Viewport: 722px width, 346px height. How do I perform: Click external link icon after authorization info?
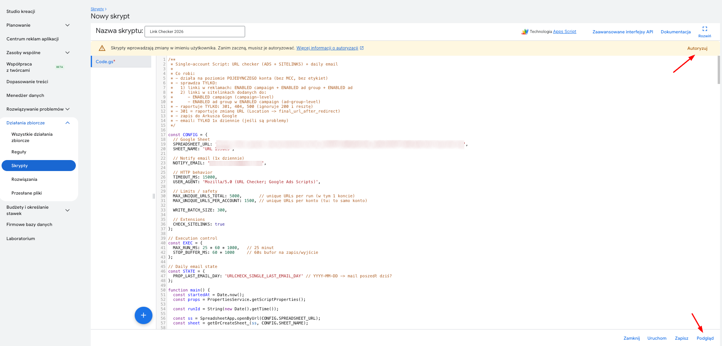point(362,48)
